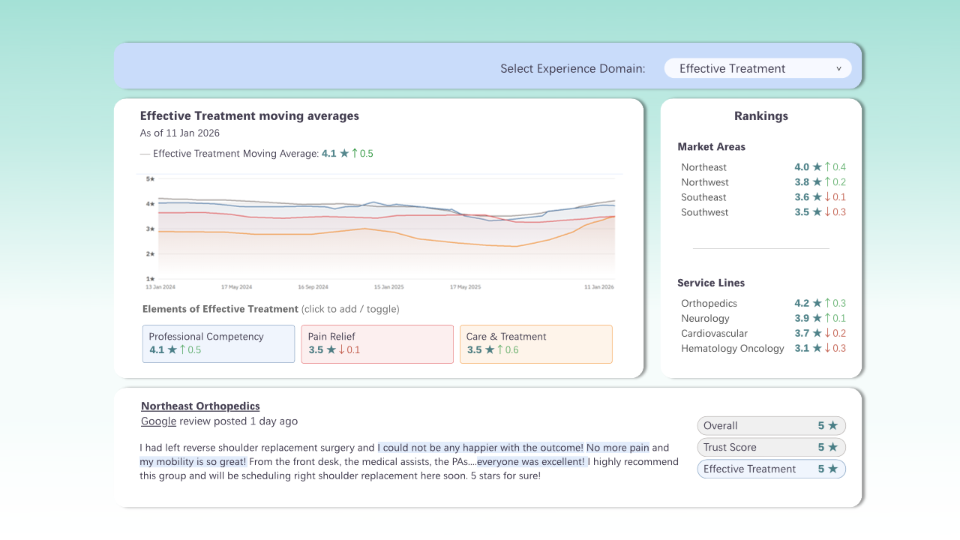This screenshot has width=960, height=540.
Task: Toggle the Pain Relief element
Action: click(376, 343)
